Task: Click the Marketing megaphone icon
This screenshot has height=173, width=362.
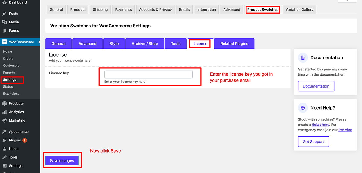Action: (5, 120)
